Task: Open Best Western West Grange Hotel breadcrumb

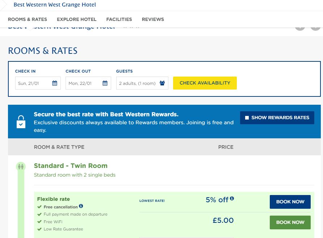Action: click(x=55, y=5)
